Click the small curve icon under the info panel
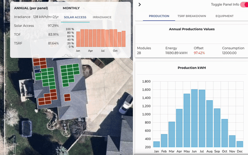This screenshot has height=155, width=248. [x=67, y=56]
